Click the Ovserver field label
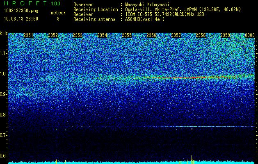258x164 pixels. [83, 5]
